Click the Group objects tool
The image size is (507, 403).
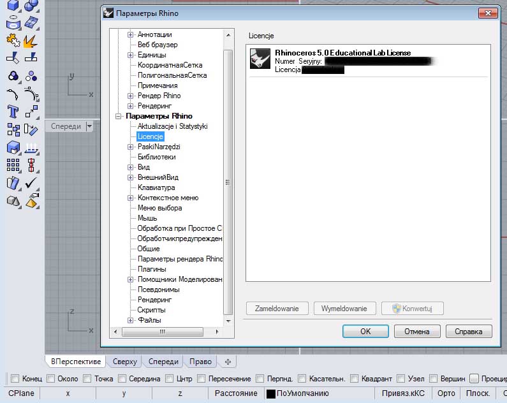(13, 77)
